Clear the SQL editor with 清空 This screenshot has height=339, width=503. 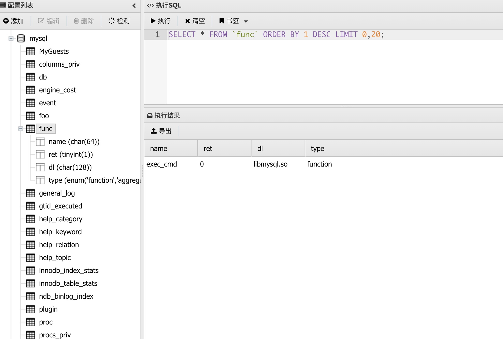coord(195,21)
